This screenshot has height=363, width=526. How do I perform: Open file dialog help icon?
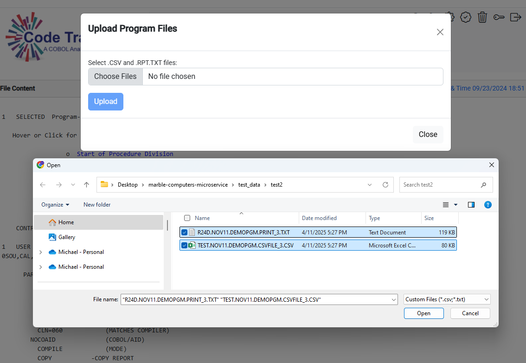point(488,205)
